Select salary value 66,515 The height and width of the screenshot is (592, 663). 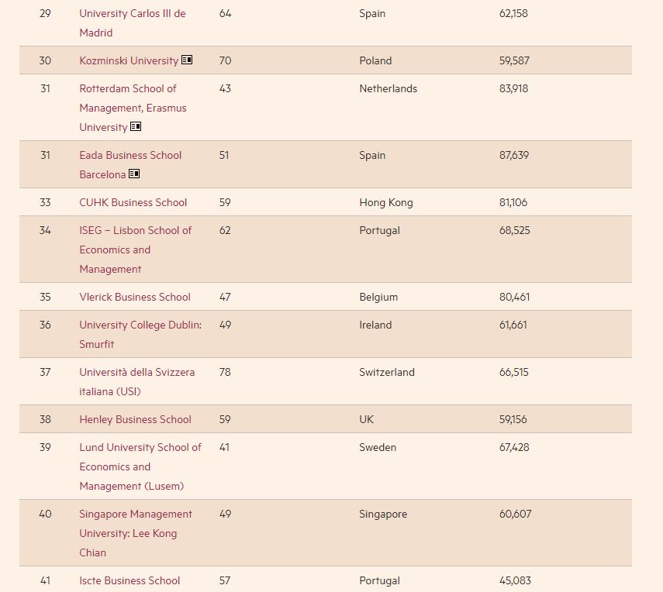pos(514,373)
